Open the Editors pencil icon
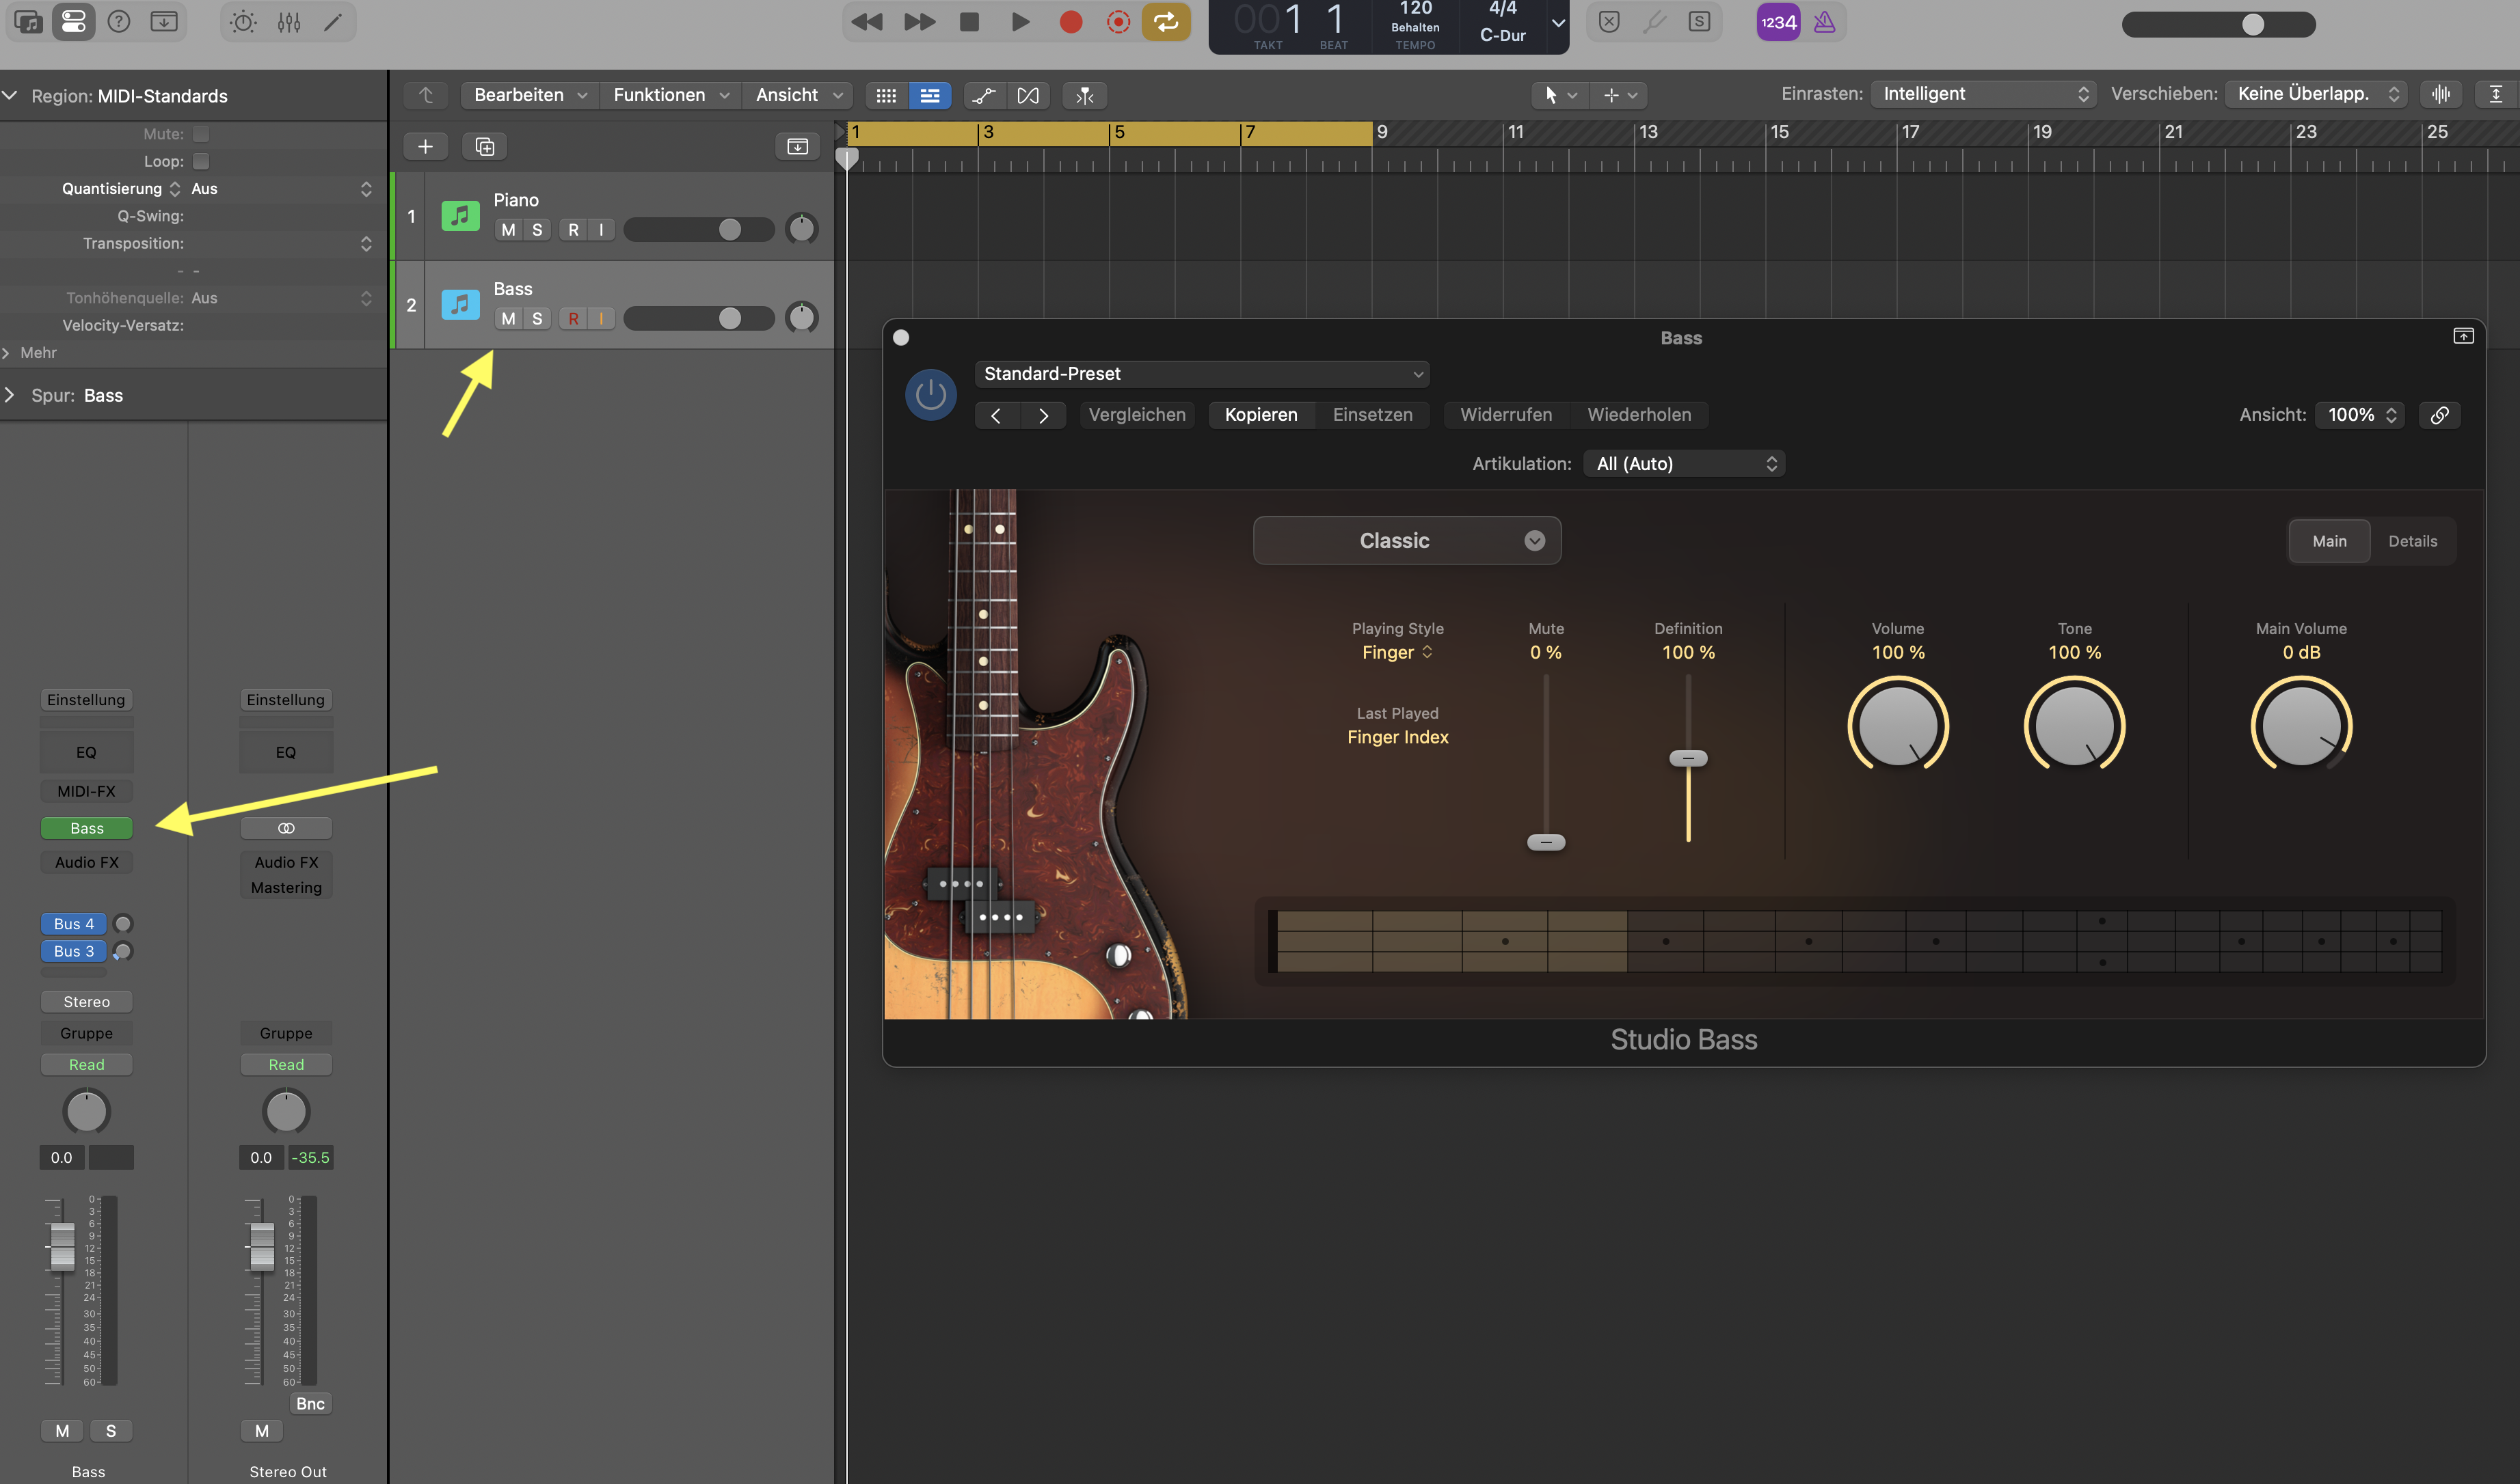Viewport: 2520px width, 1484px height. tap(333, 22)
